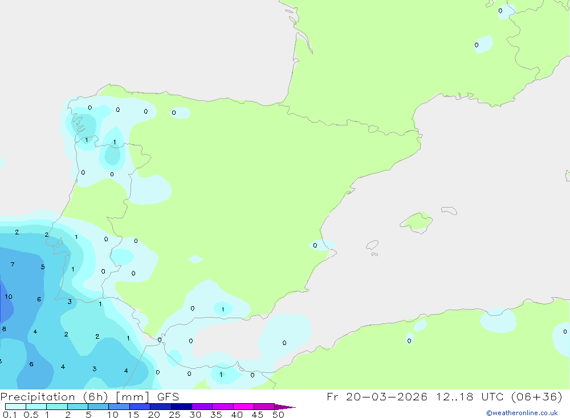Image resolution: width=570 pixels, height=418 pixels.
Task: Choose the 40–45 mm magenta legend swatch
Action: click(x=243, y=407)
